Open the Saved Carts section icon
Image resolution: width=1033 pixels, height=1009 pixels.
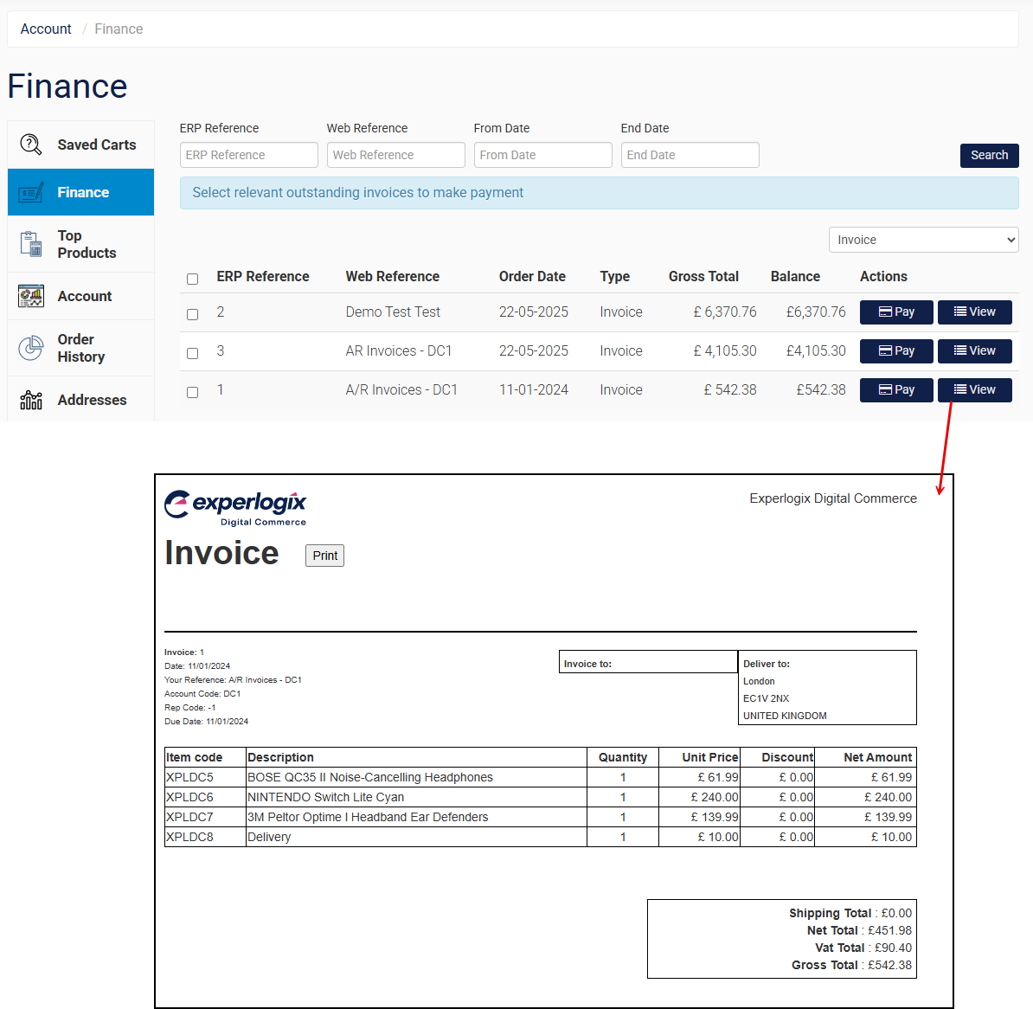point(30,145)
